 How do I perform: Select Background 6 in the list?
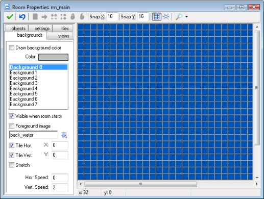[38, 99]
